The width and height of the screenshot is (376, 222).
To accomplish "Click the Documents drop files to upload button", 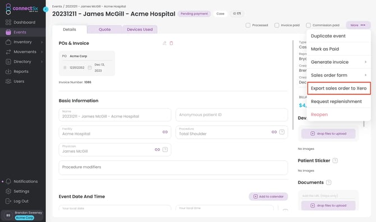I will (328, 206).
